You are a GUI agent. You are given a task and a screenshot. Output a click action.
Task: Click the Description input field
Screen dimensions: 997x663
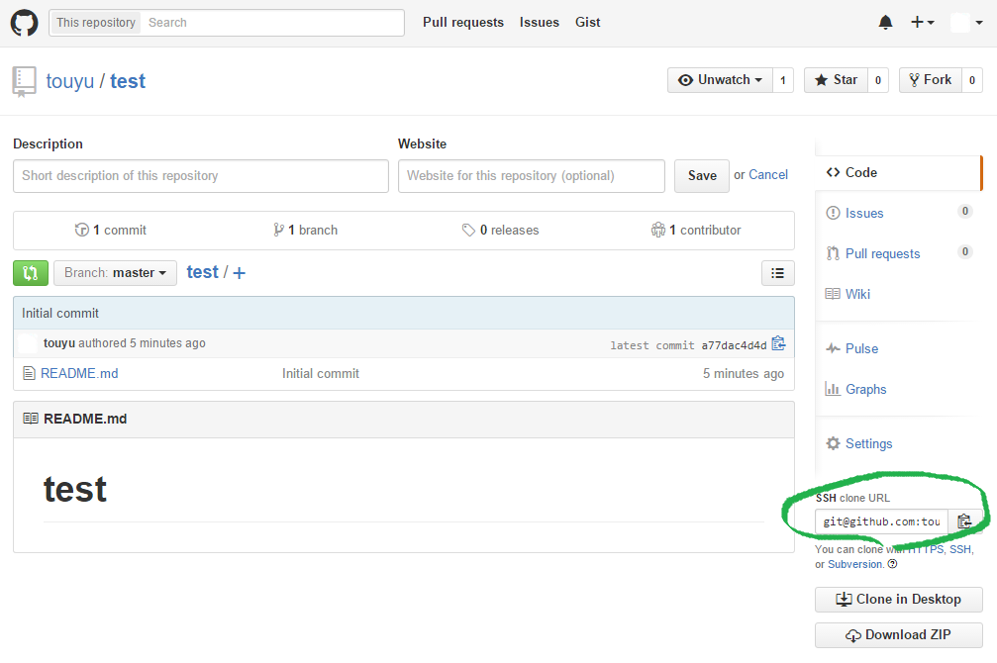coord(200,176)
